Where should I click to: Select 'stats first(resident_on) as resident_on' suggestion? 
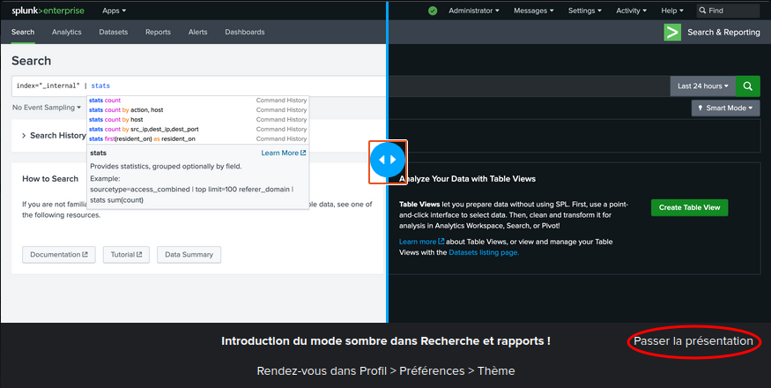click(197, 138)
